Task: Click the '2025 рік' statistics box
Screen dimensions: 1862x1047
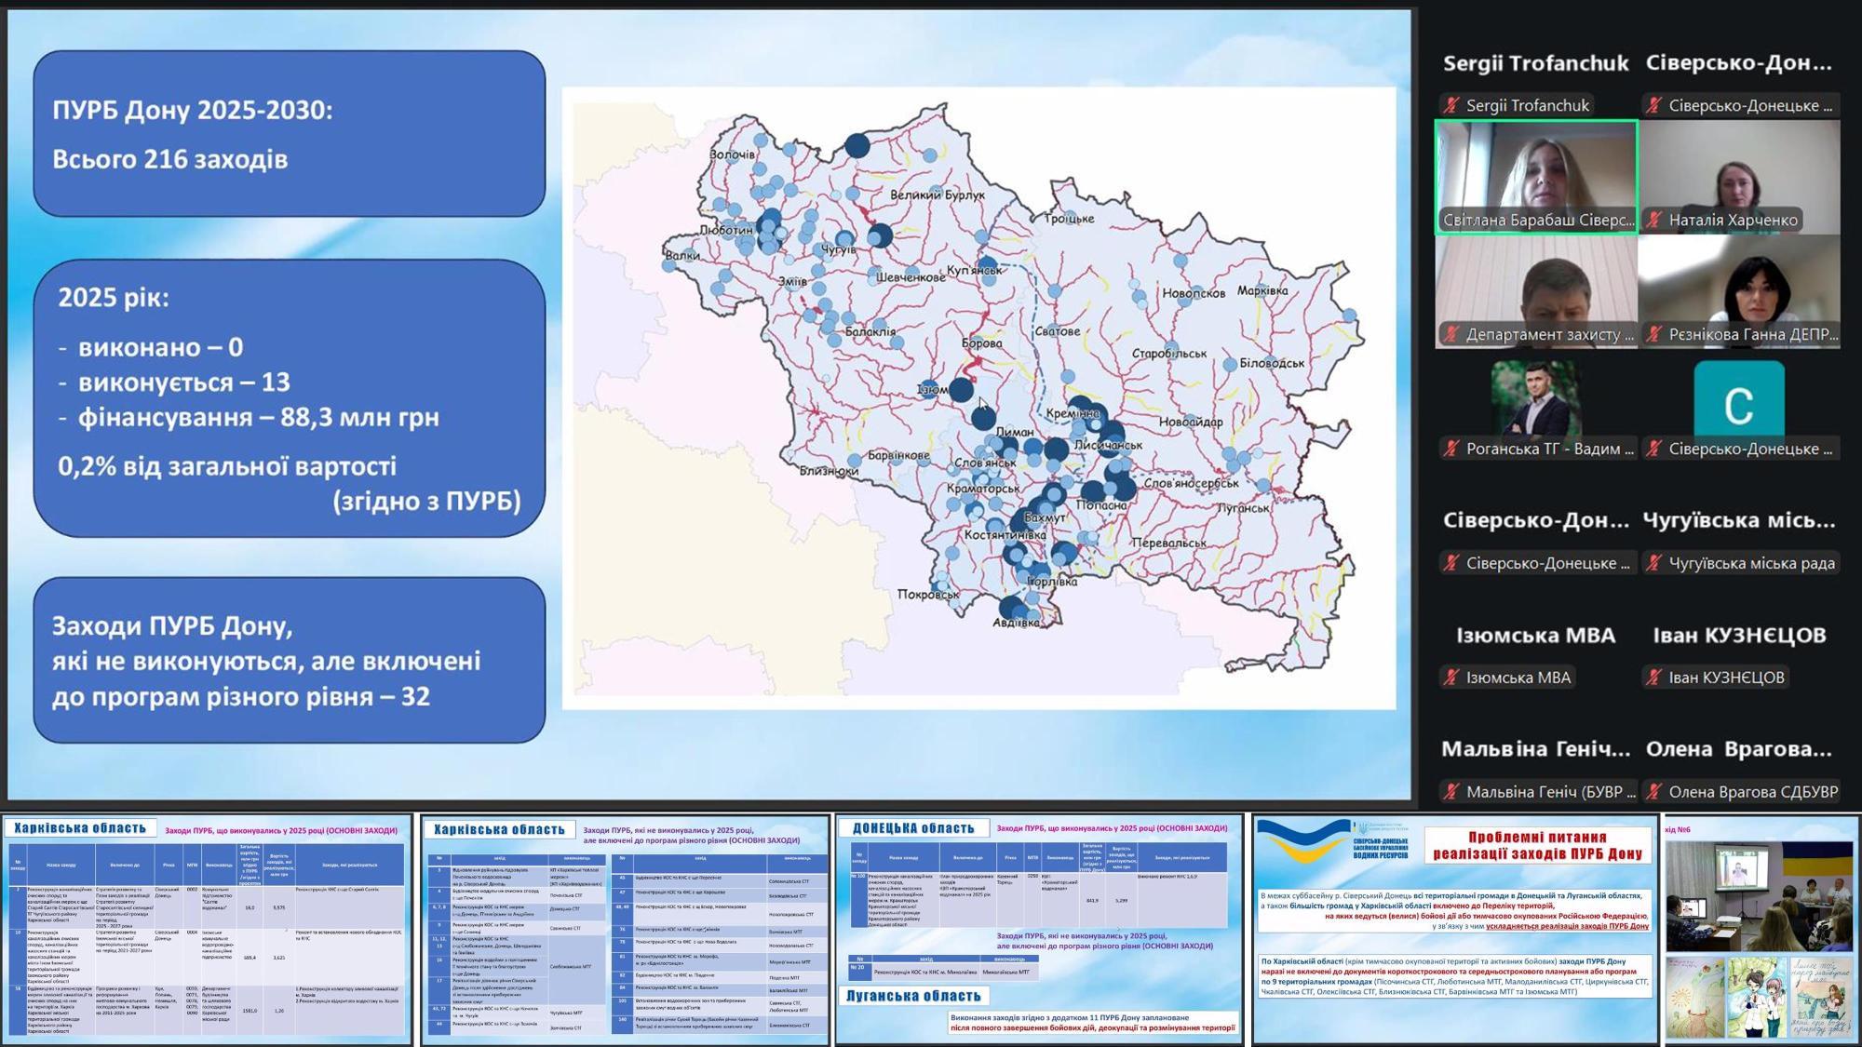Action: (x=290, y=398)
